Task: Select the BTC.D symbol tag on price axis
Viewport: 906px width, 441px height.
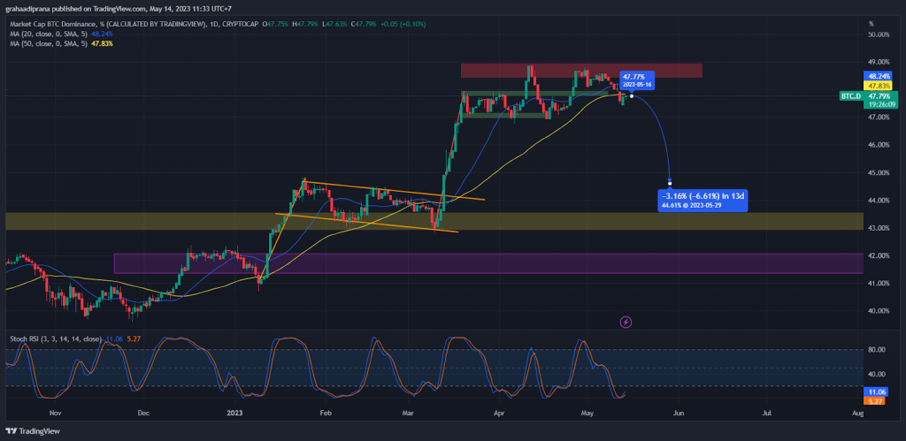Action: pos(850,96)
